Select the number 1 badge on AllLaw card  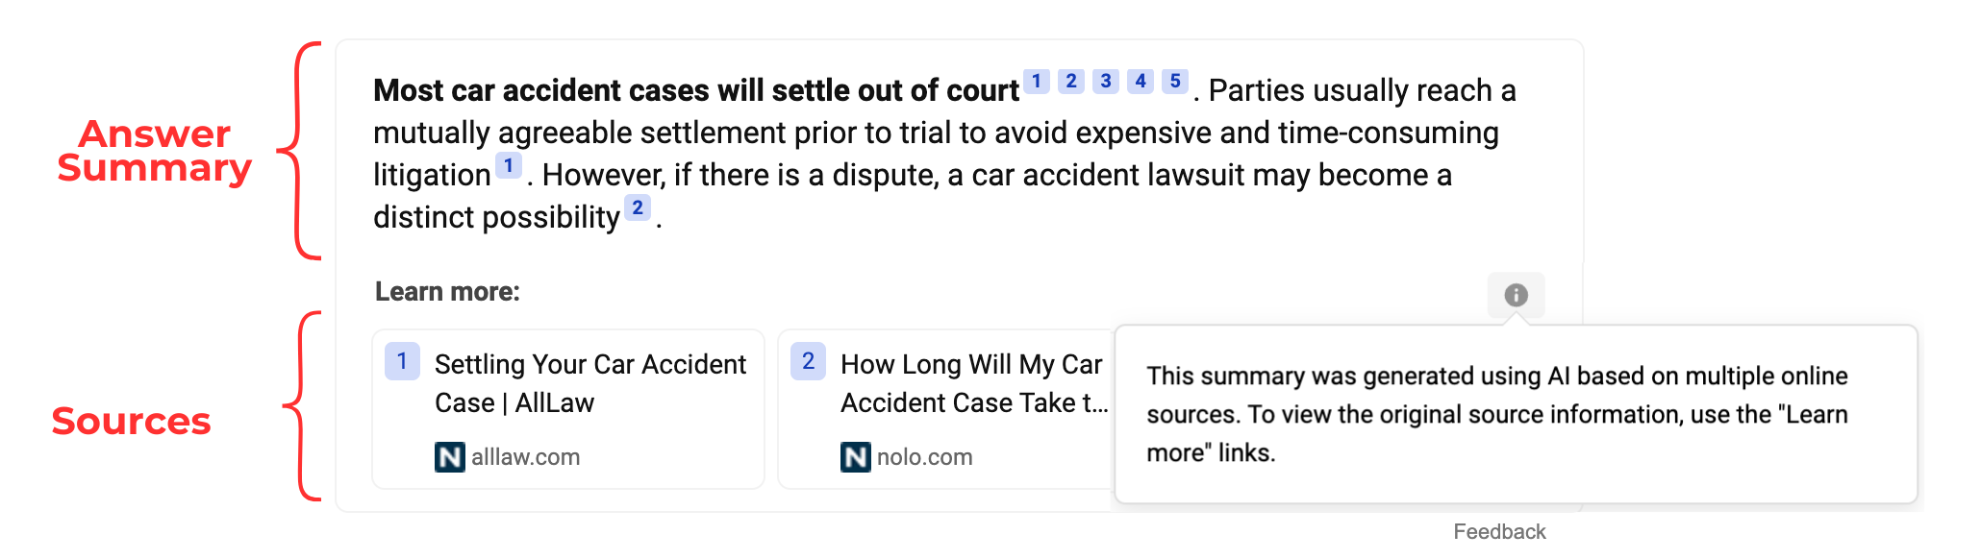[x=402, y=362]
